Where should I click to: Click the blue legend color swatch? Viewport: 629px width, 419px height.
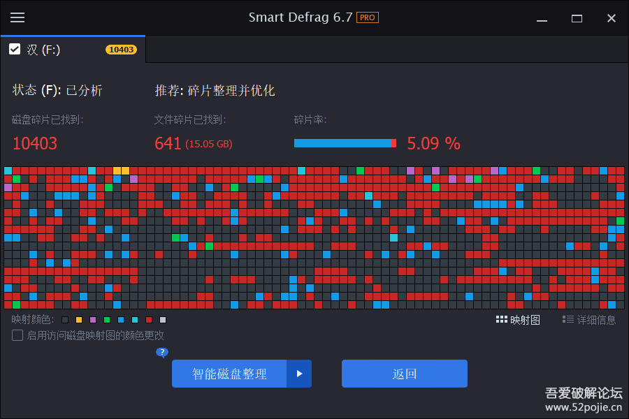[121, 320]
